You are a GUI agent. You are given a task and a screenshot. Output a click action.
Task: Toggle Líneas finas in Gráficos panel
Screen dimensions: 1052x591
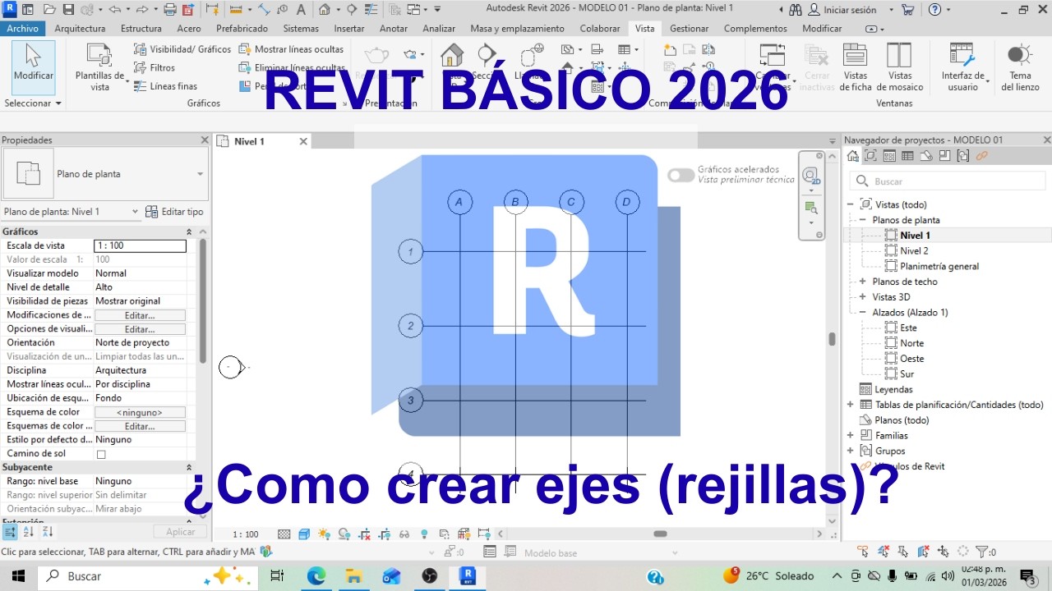pyautogui.click(x=165, y=85)
